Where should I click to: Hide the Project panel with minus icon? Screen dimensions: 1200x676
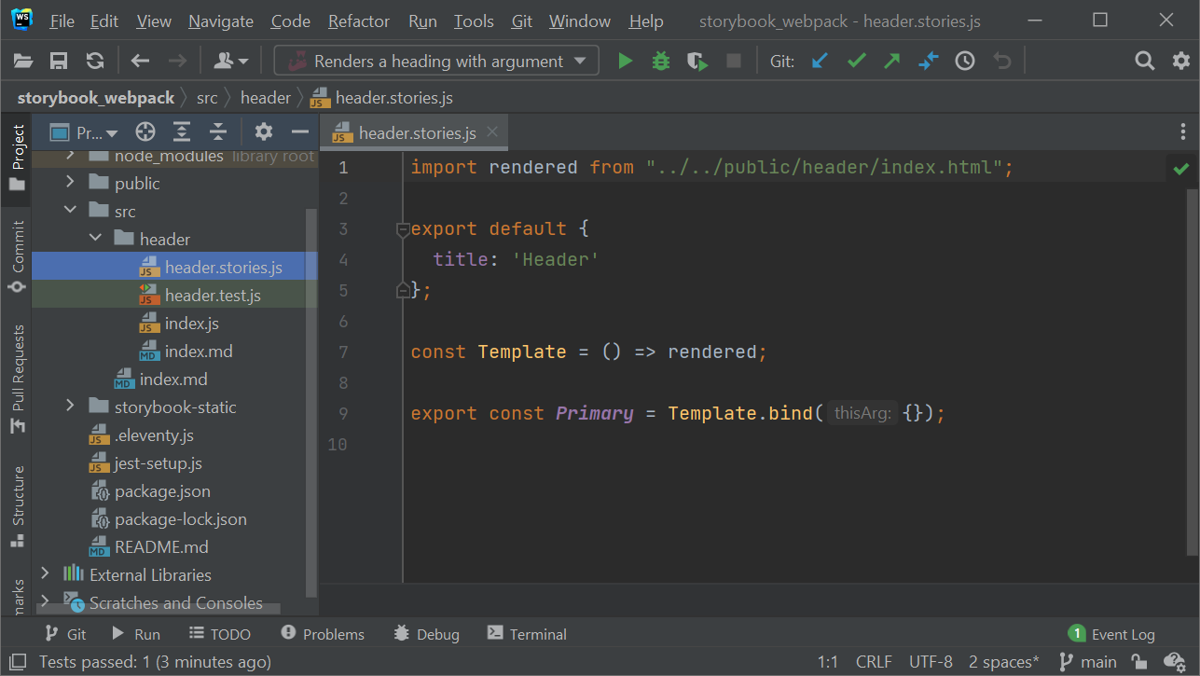(300, 132)
